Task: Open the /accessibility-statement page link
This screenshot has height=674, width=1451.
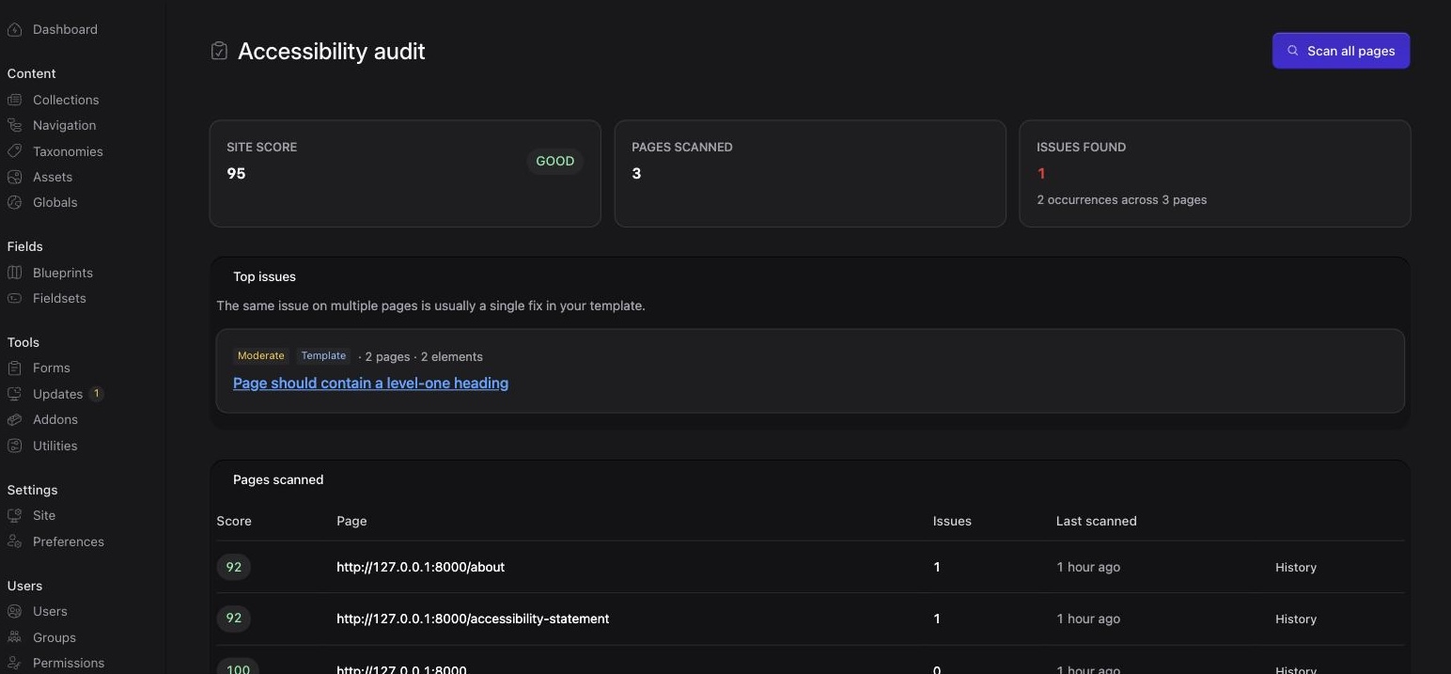Action: [473, 619]
